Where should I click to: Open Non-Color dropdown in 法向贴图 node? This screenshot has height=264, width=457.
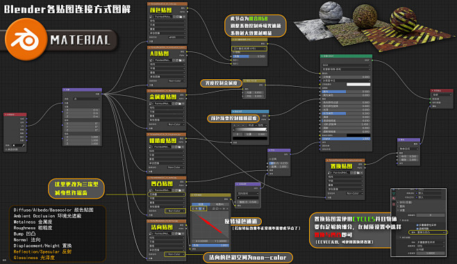174,254
